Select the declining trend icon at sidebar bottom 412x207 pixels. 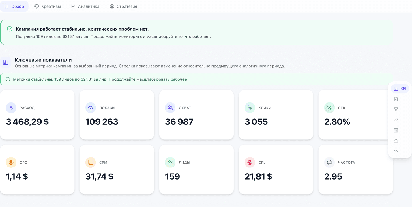point(396,151)
